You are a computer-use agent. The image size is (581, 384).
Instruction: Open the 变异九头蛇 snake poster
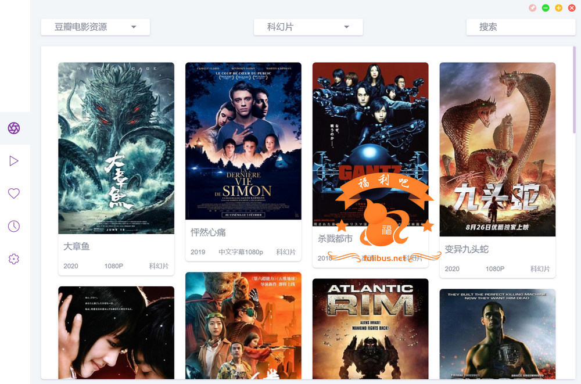497,149
